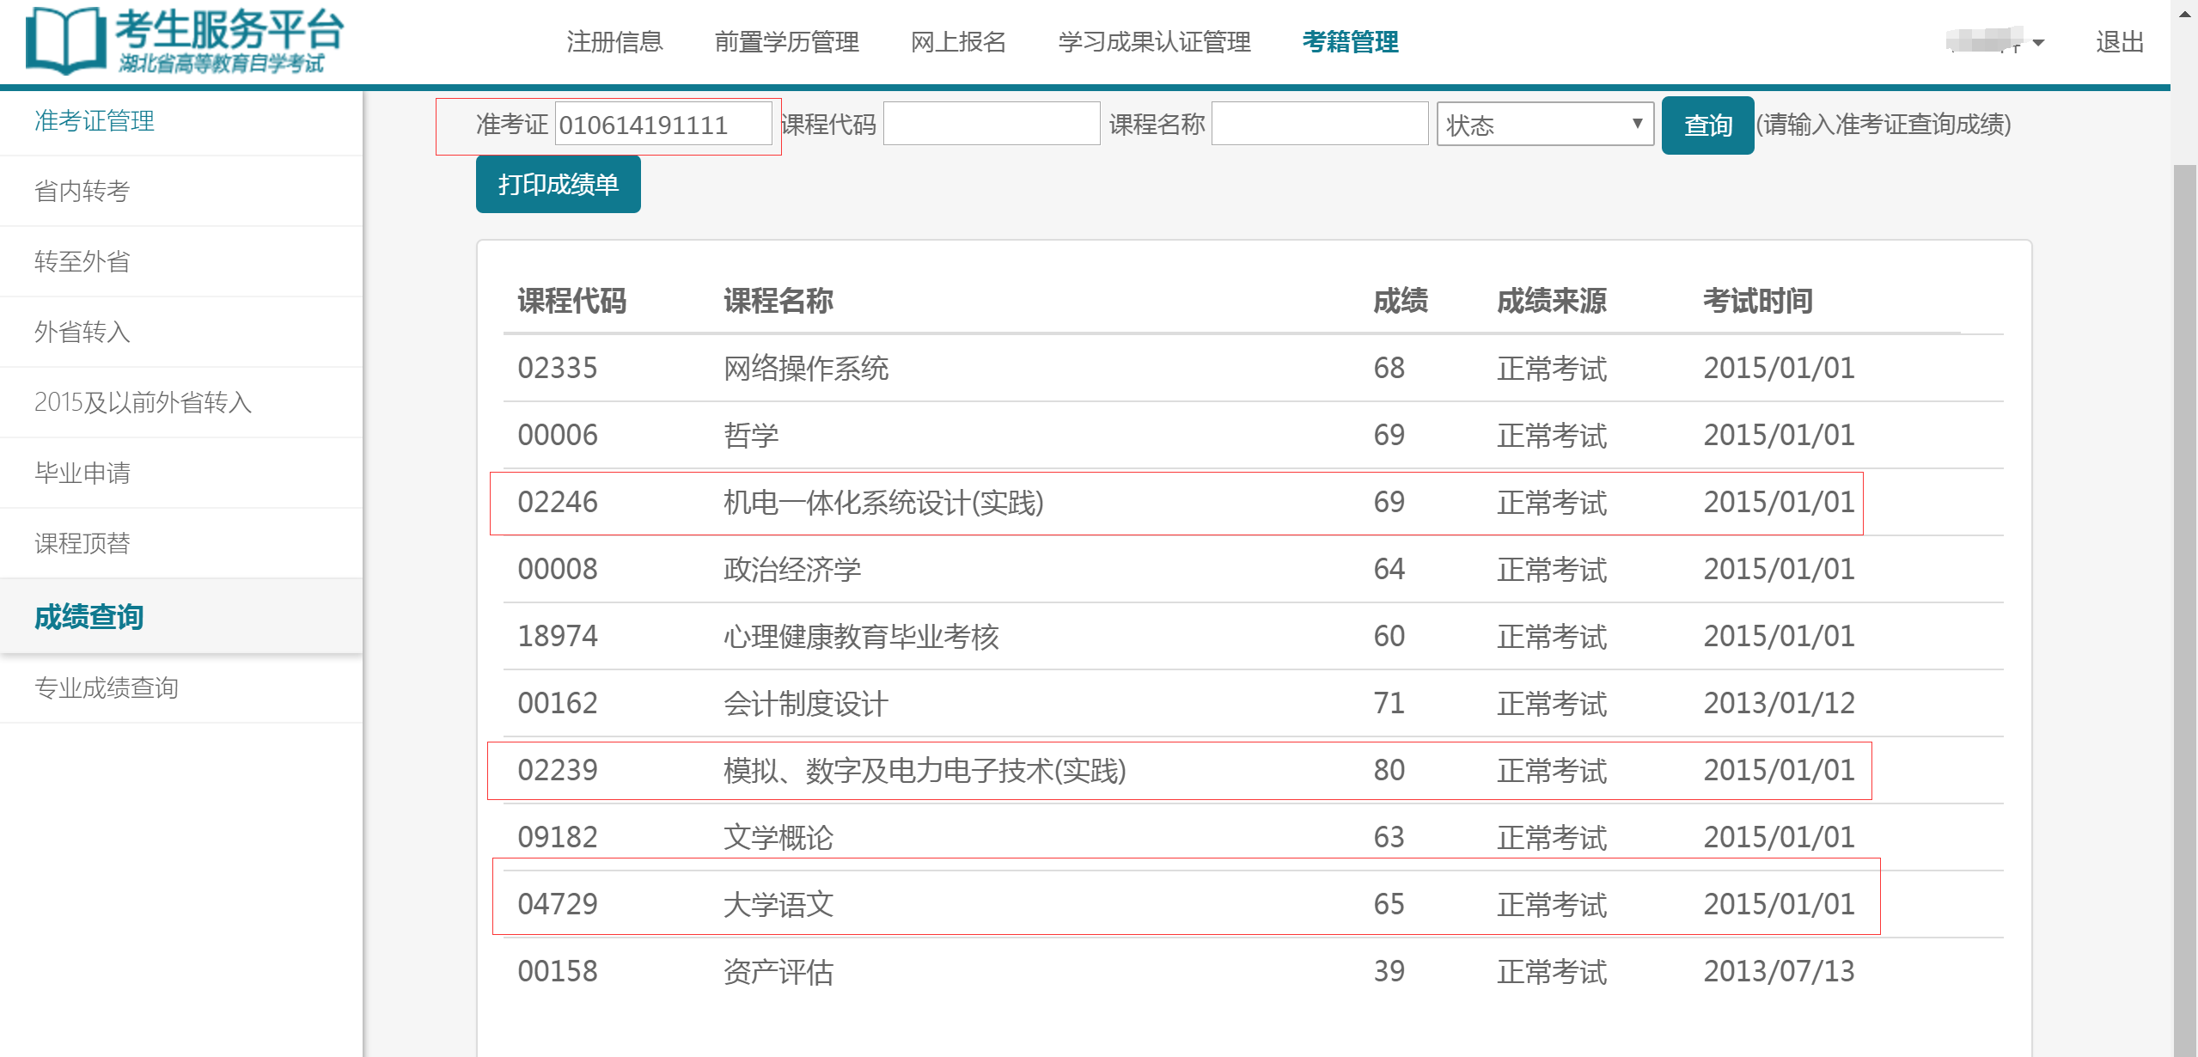This screenshot has width=2198, height=1057.
Task: Select 政治经济学 course name
Action: (791, 569)
